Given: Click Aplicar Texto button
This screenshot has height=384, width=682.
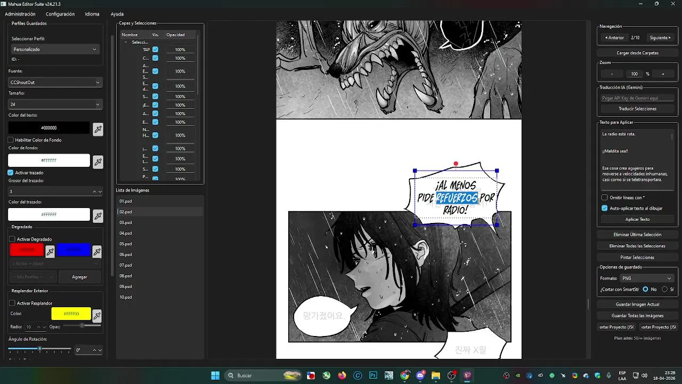Looking at the screenshot, I should click(x=637, y=219).
